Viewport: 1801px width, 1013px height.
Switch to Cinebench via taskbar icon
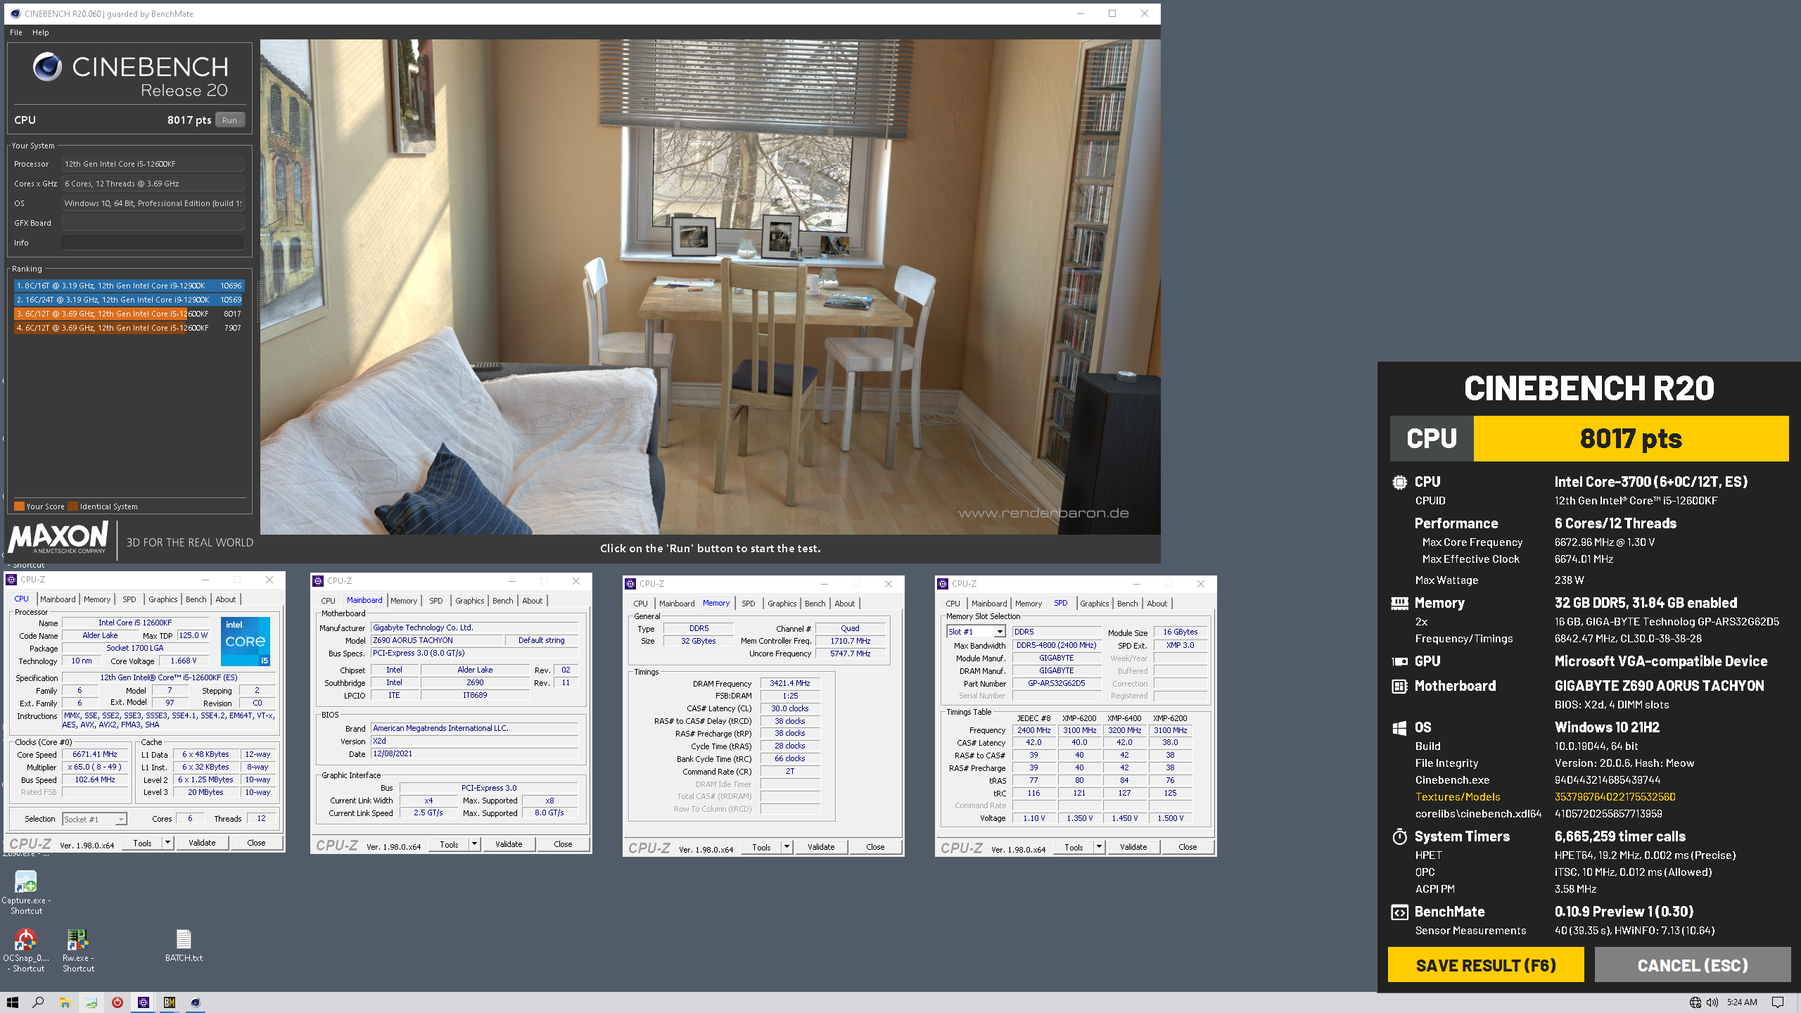pyautogui.click(x=196, y=1002)
